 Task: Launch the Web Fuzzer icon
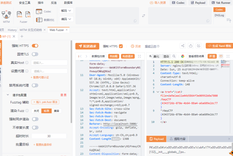pos(19,15)
